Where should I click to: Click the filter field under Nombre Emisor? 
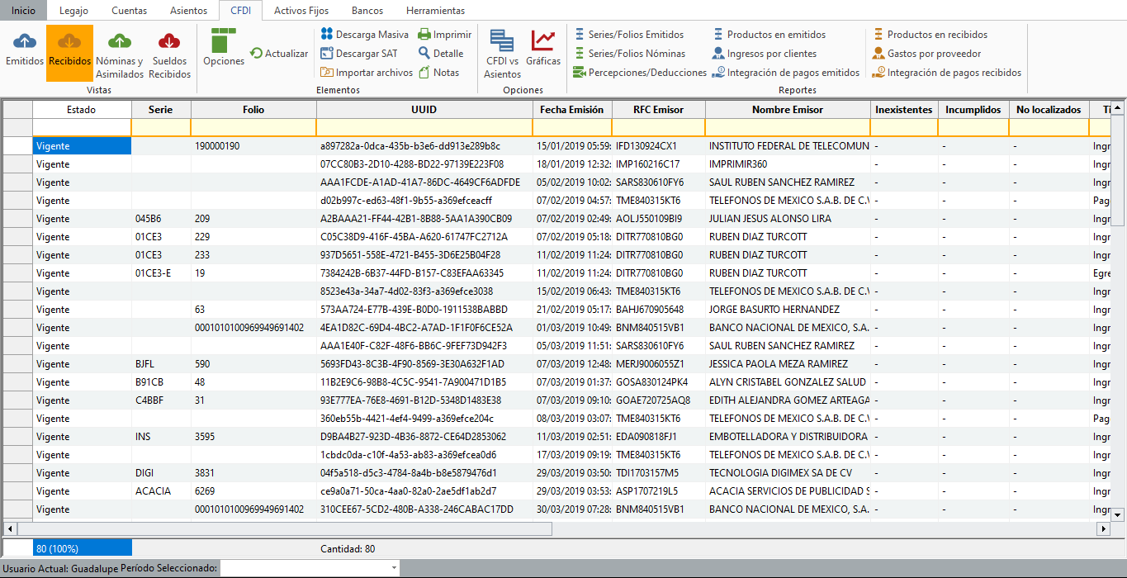click(x=787, y=127)
